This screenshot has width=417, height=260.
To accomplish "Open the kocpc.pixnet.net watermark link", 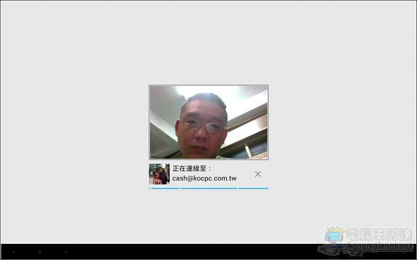I will tap(380, 247).
